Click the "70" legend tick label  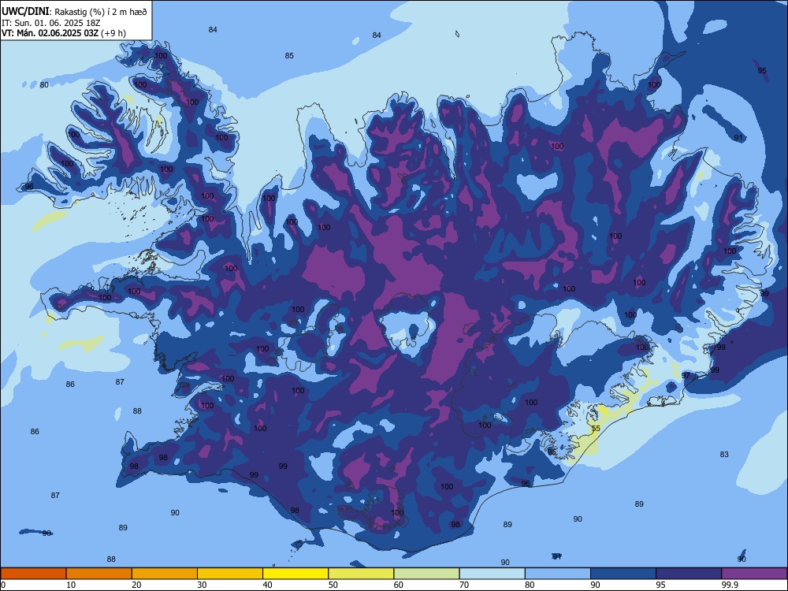coord(464,585)
